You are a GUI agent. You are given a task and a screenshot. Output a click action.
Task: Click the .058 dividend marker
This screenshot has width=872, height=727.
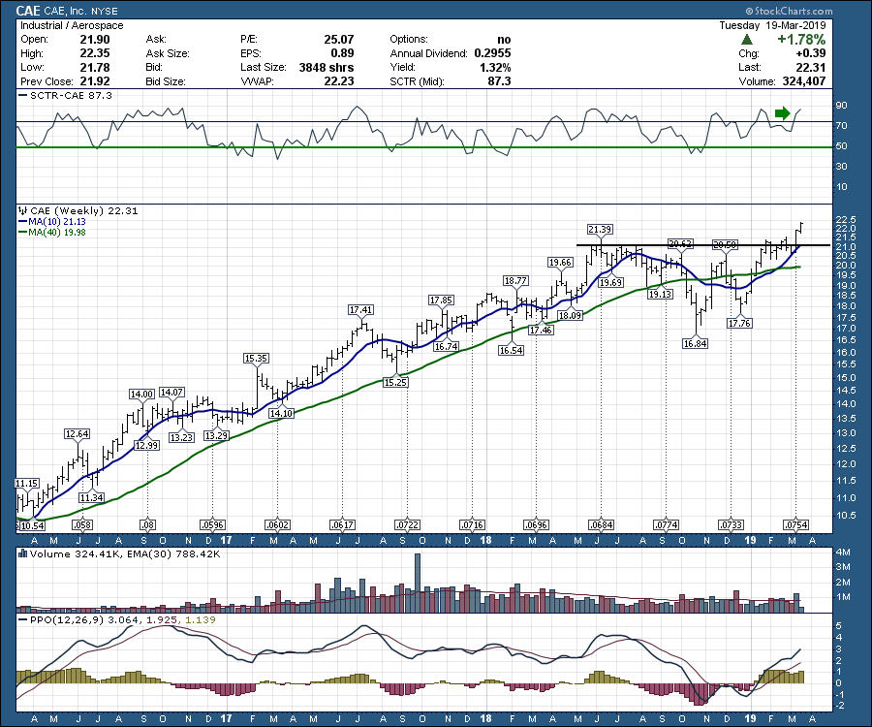82,525
